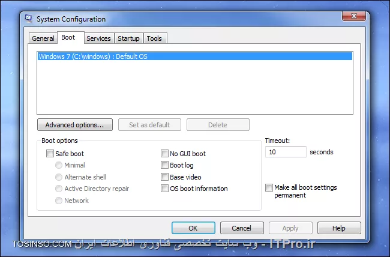
Task: Toggle OS boot information checkbox
Action: [x=164, y=189]
